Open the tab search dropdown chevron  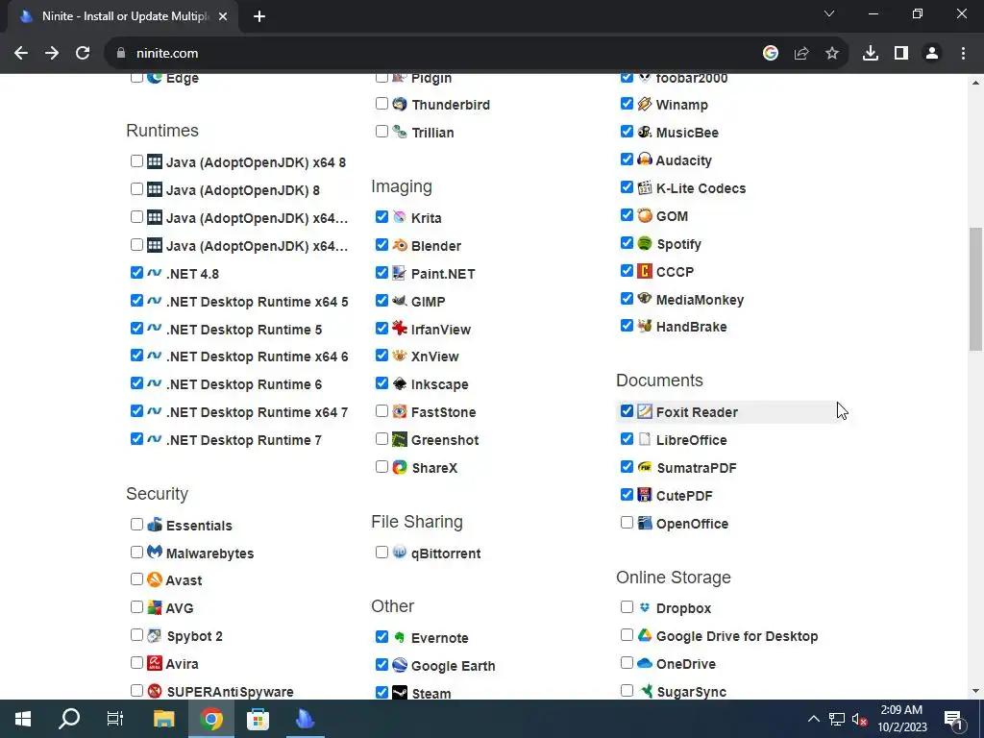(829, 13)
